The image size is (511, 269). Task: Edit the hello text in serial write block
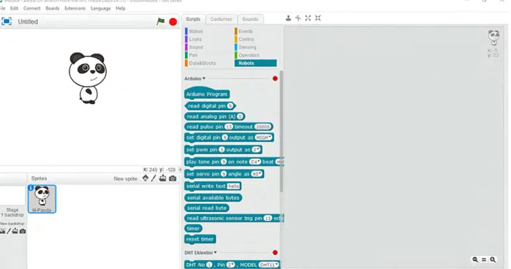tap(234, 186)
